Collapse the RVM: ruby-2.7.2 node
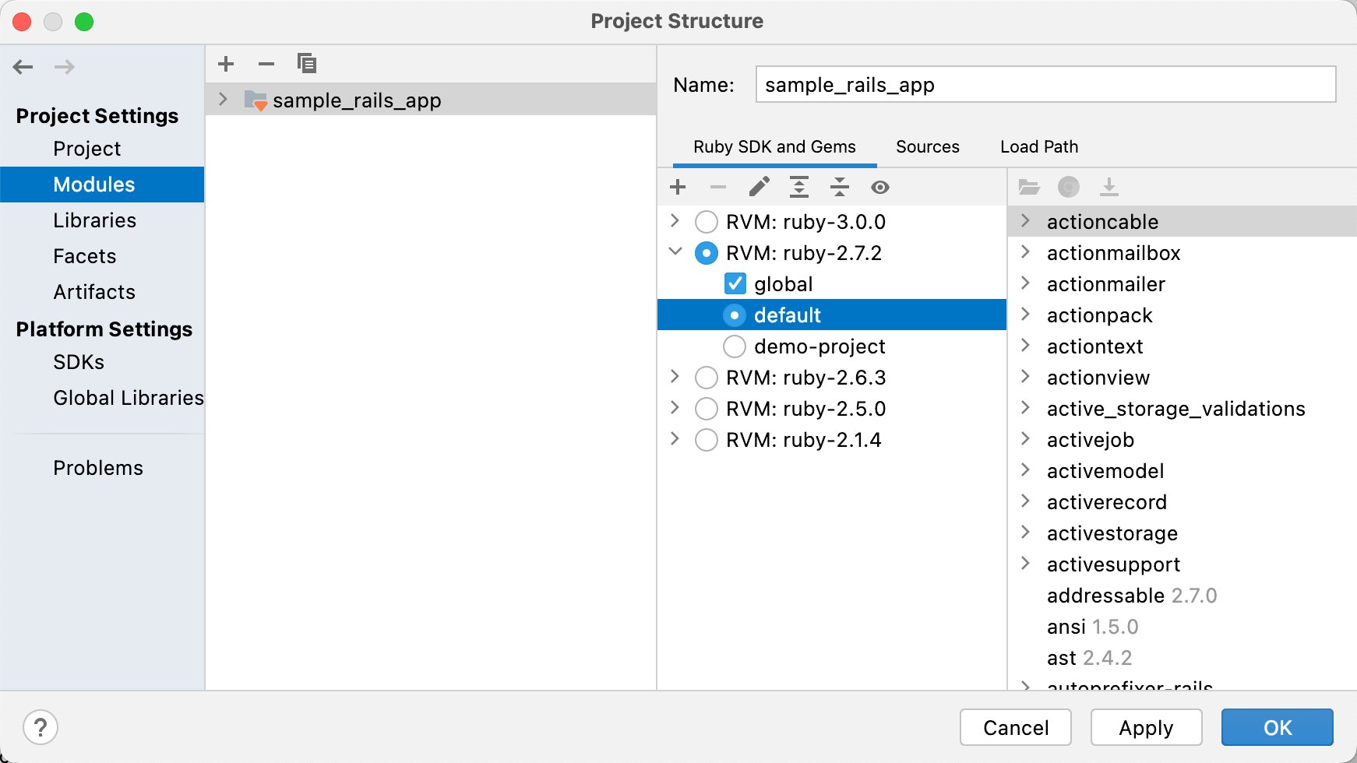The height and width of the screenshot is (763, 1357). 675,252
